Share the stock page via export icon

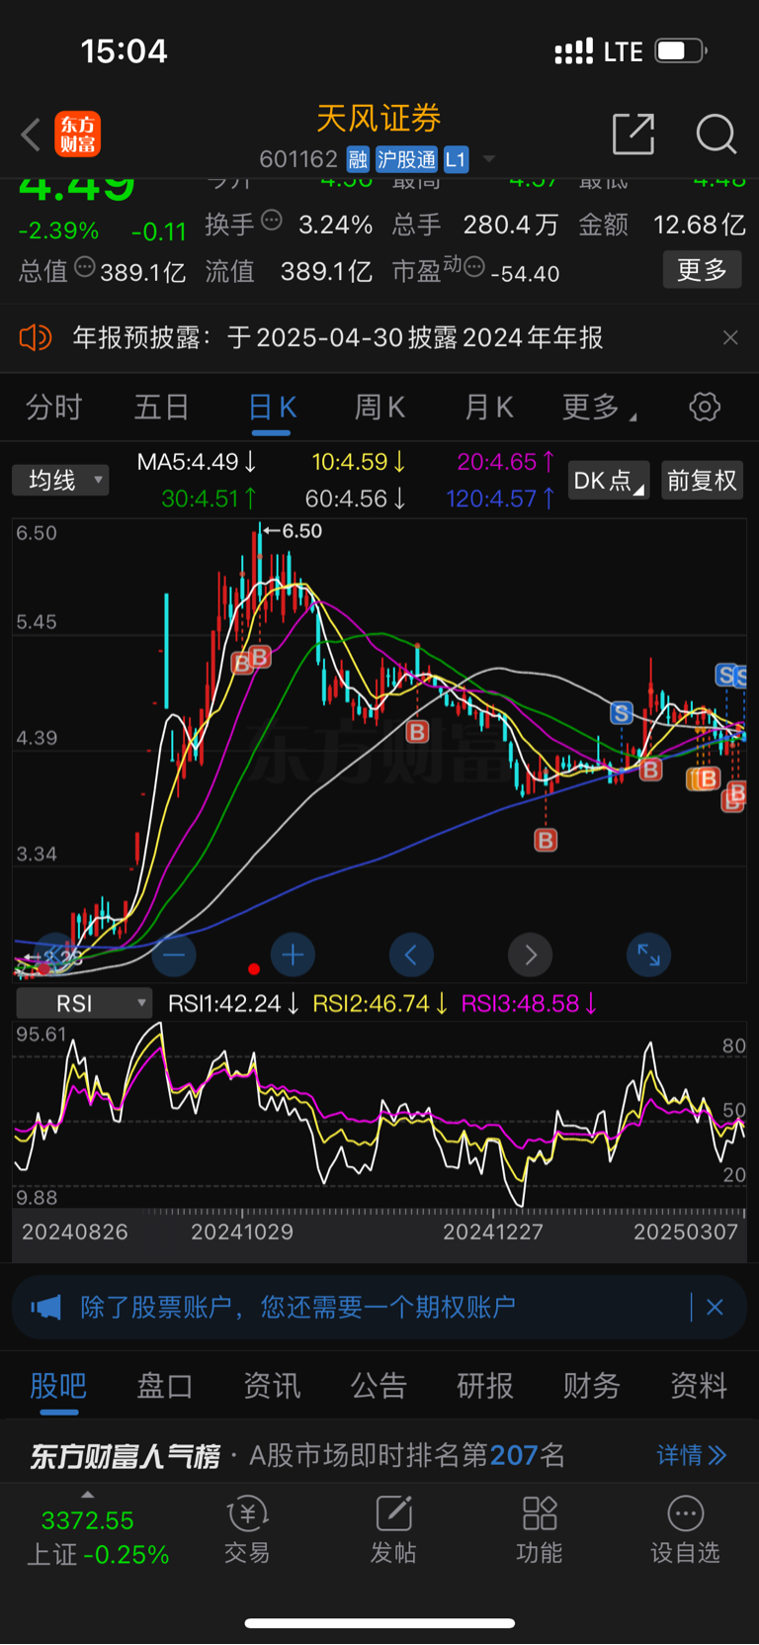coord(633,134)
